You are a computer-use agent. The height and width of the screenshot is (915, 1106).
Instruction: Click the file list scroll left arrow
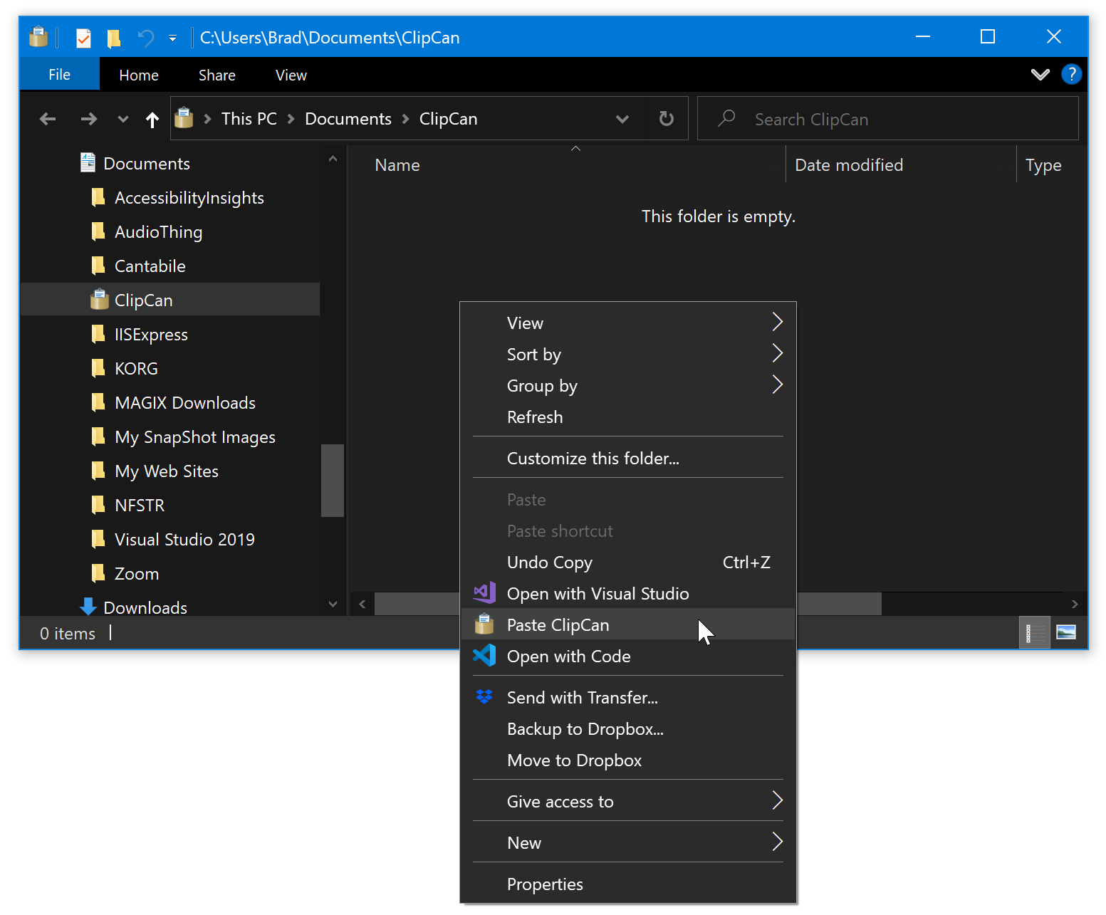[362, 604]
